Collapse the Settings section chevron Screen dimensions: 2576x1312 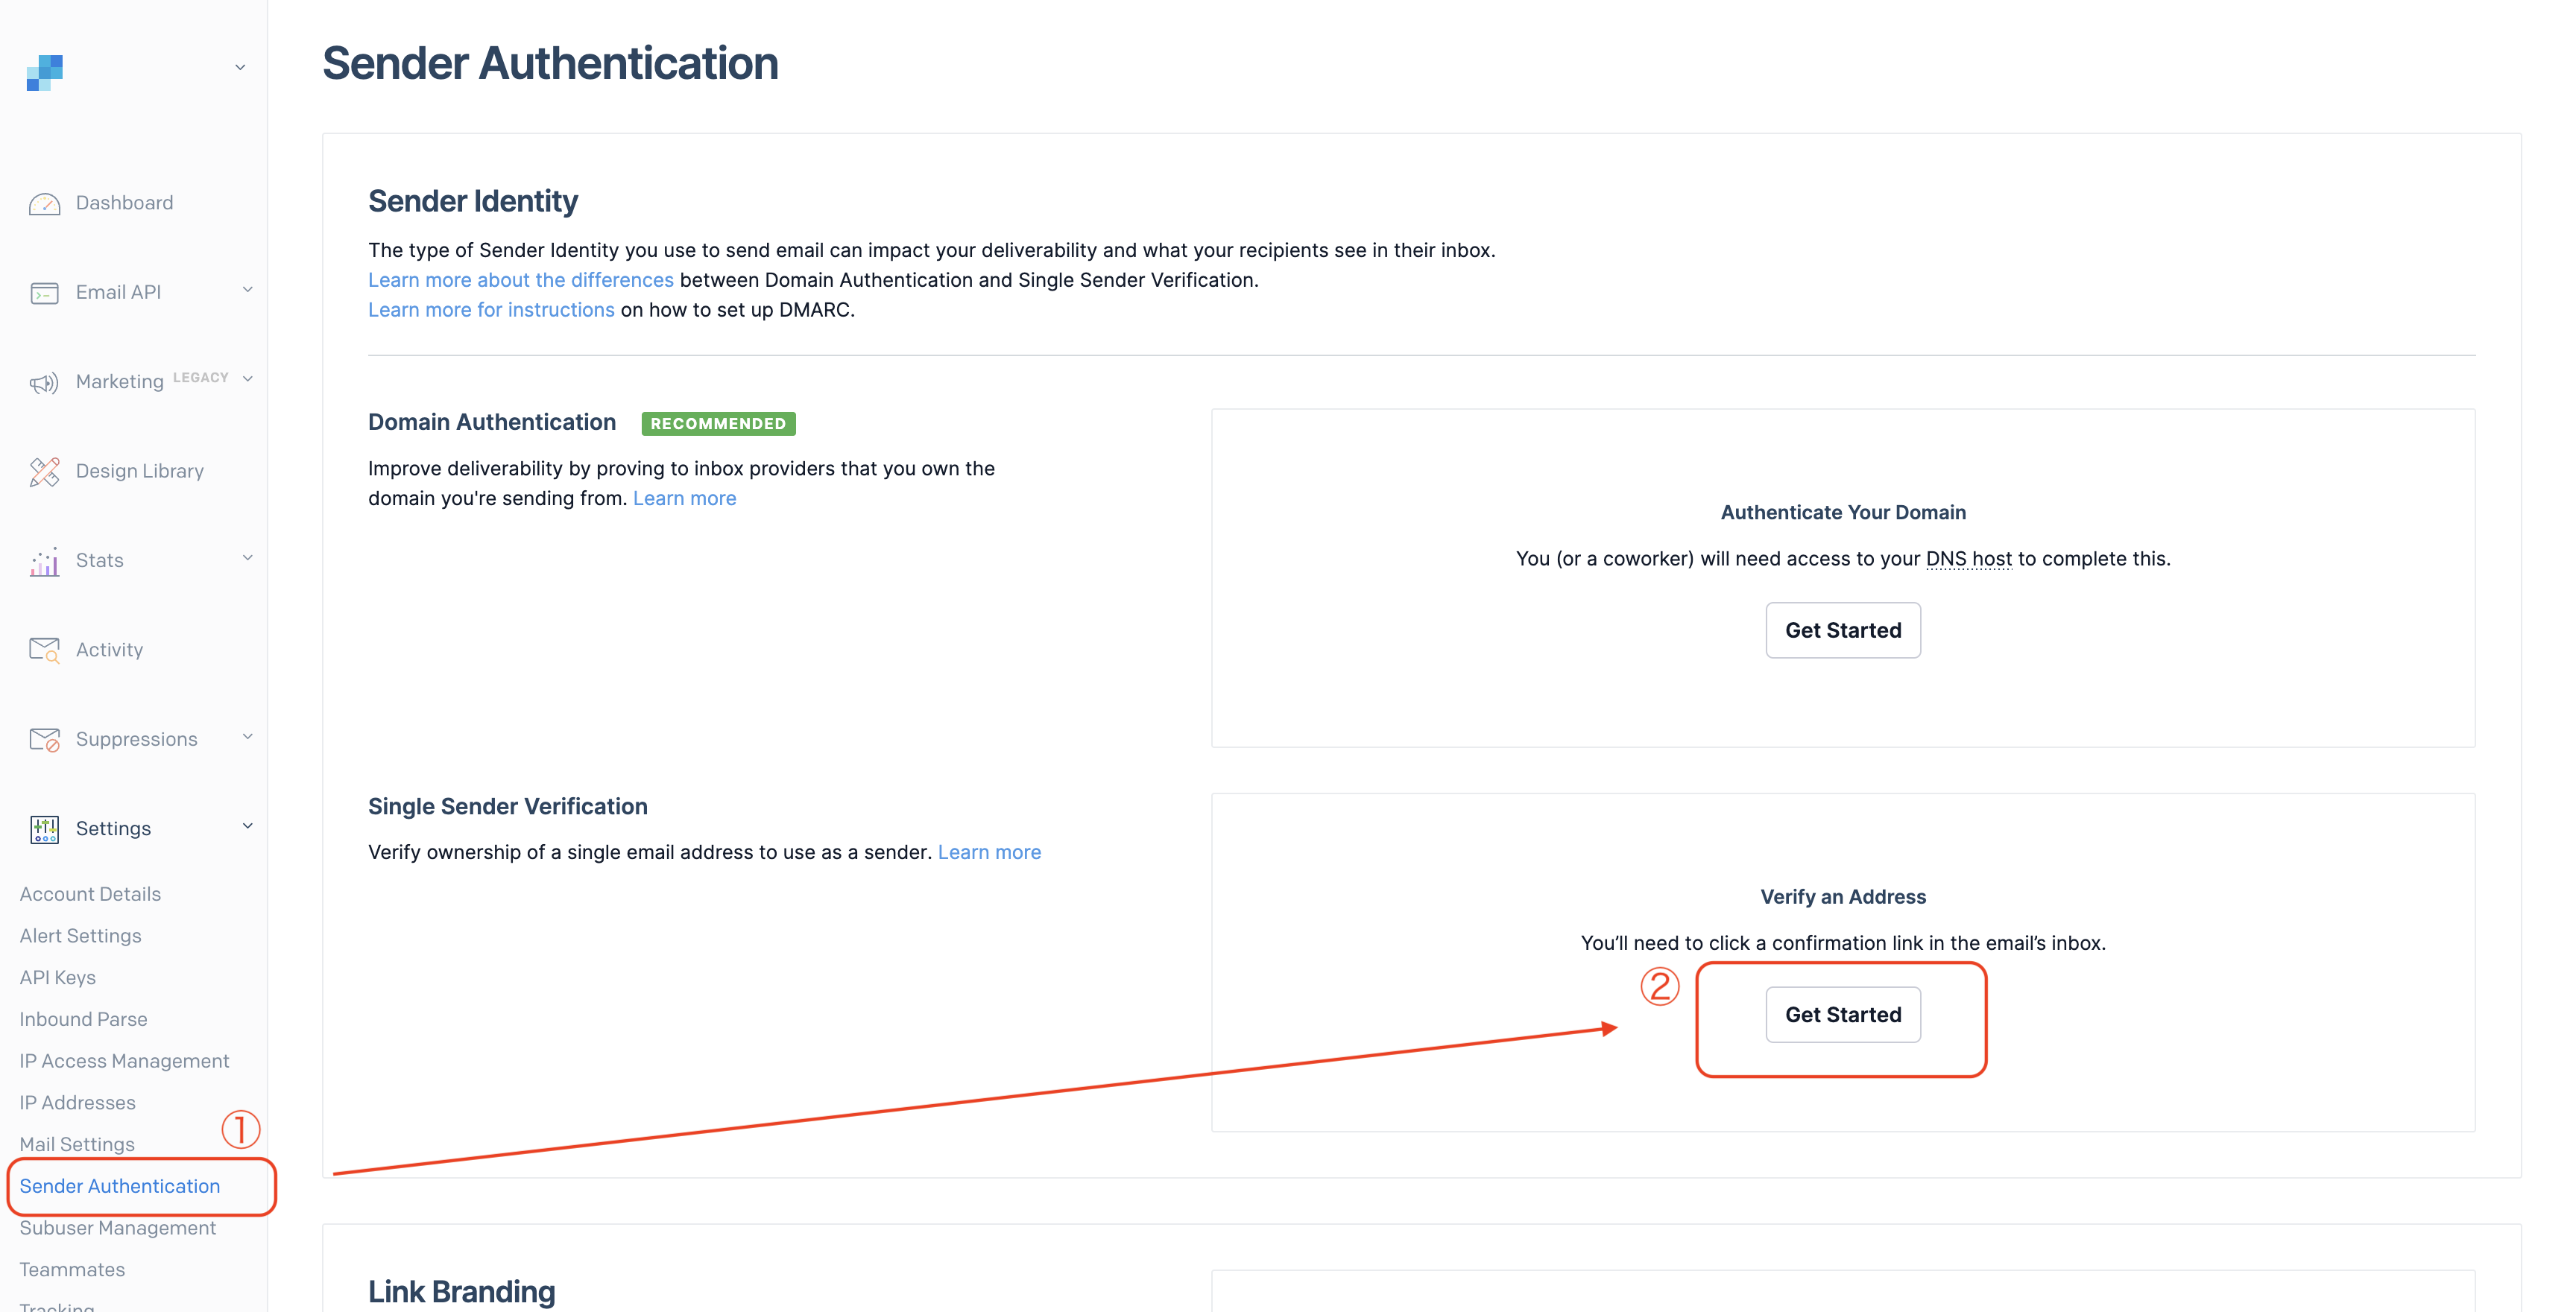tap(247, 826)
